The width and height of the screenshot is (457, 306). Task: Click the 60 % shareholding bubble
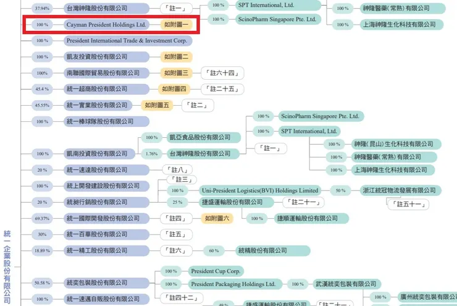[x=214, y=250]
